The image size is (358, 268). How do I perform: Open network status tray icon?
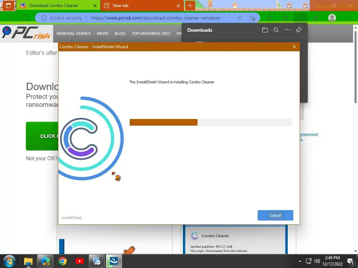point(308,261)
